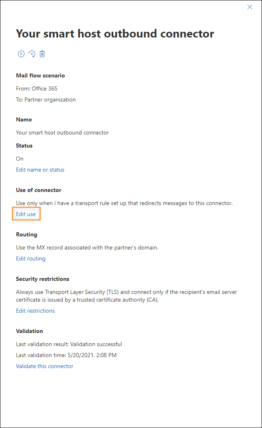Click the MX record routing description
This screenshot has width=262, height=428.
tap(87, 247)
